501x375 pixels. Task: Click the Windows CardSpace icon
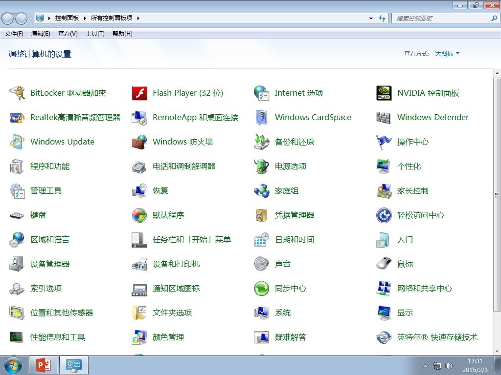(262, 118)
